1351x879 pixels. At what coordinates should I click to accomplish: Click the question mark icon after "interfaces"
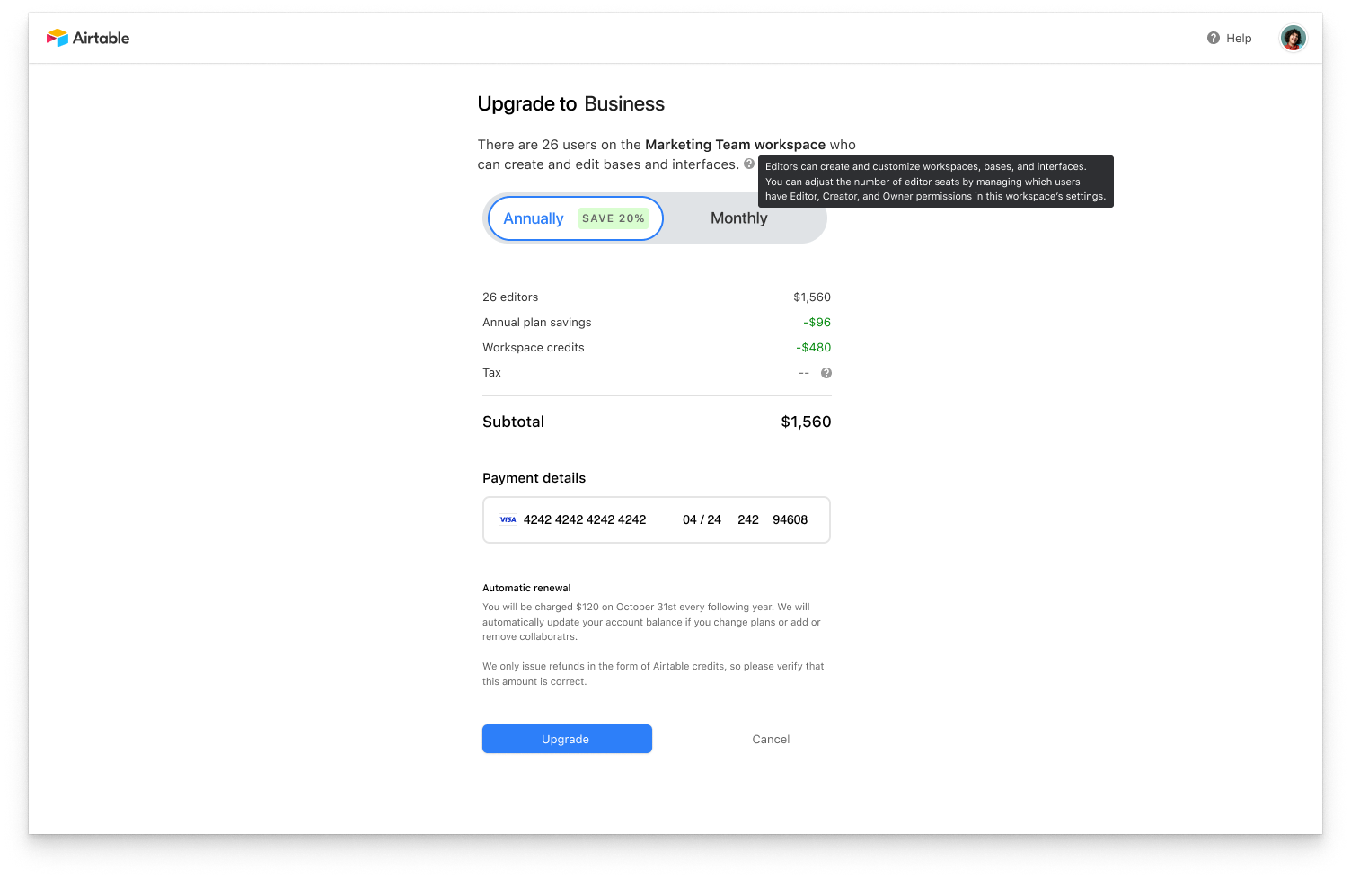(x=750, y=164)
